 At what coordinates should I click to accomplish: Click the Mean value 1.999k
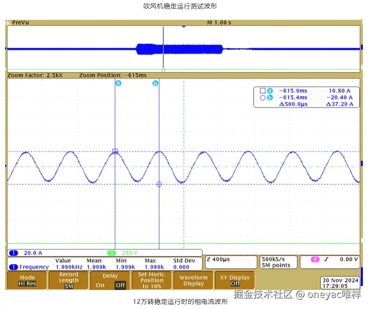(x=96, y=267)
